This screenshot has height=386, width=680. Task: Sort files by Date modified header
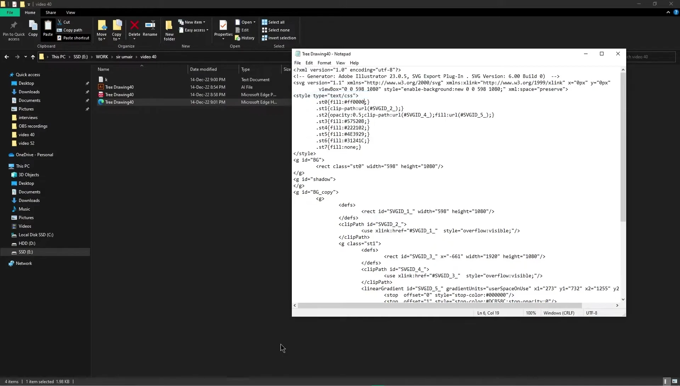[213, 69]
